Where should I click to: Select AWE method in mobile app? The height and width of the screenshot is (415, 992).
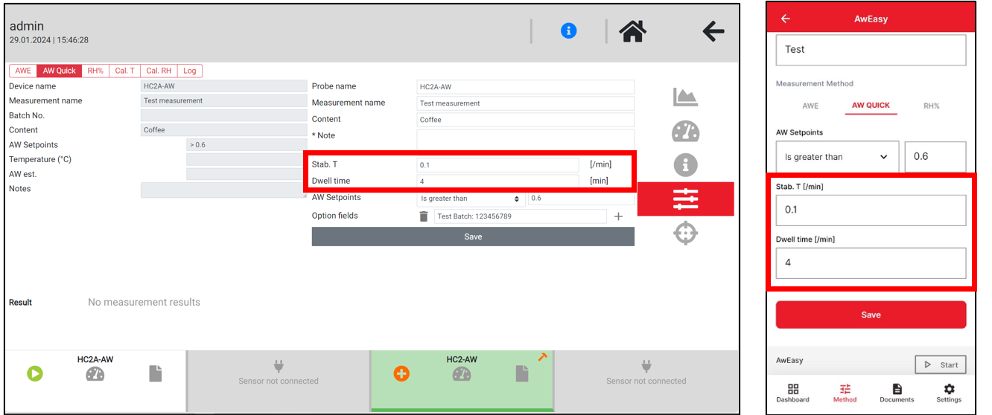pyautogui.click(x=810, y=106)
